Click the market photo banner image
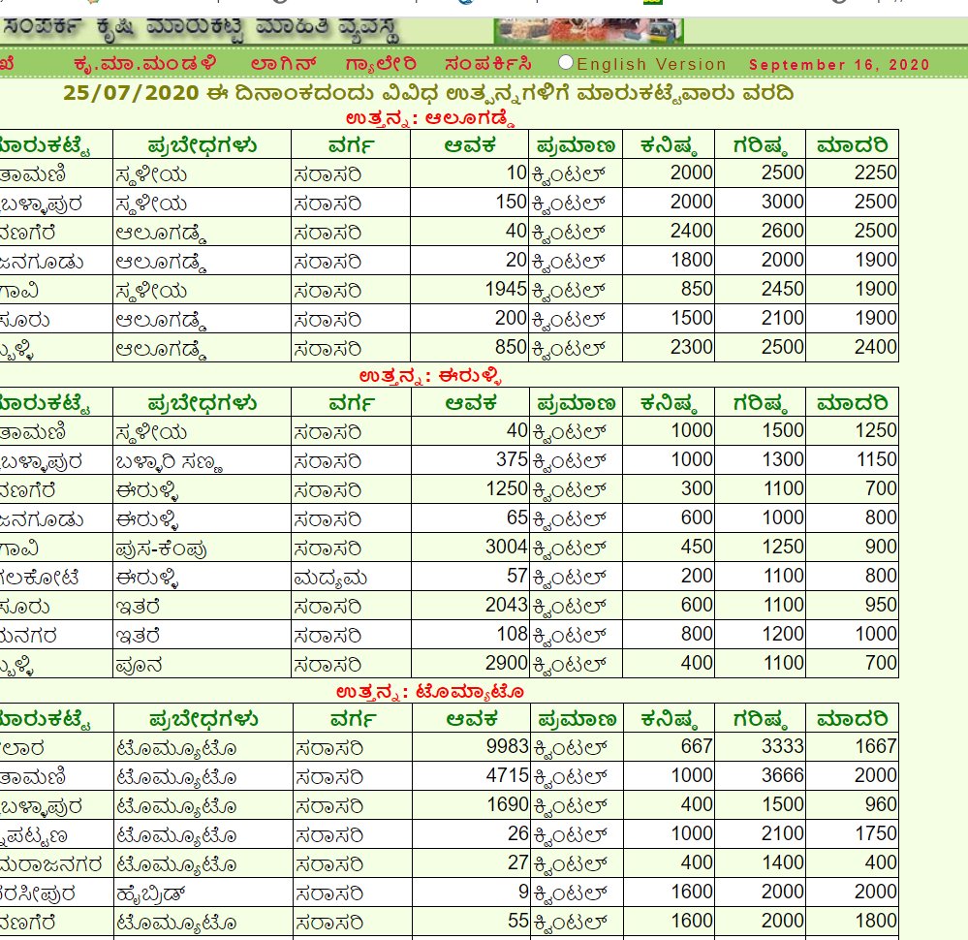968x940 pixels. (588, 30)
